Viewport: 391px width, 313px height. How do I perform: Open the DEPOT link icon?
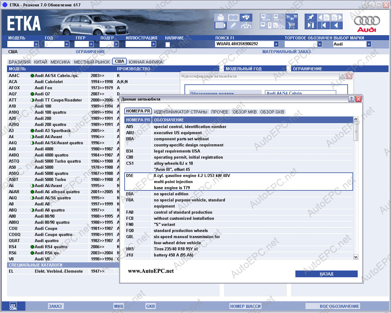pyautogui.click(x=279, y=17)
